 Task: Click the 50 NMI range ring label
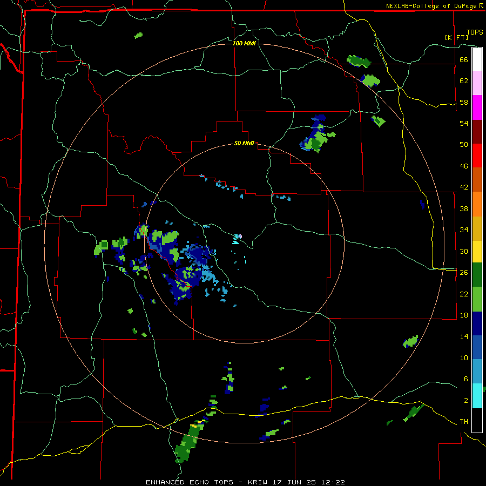click(244, 143)
